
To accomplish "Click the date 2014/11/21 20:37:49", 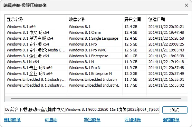I will [x=166, y=74].
